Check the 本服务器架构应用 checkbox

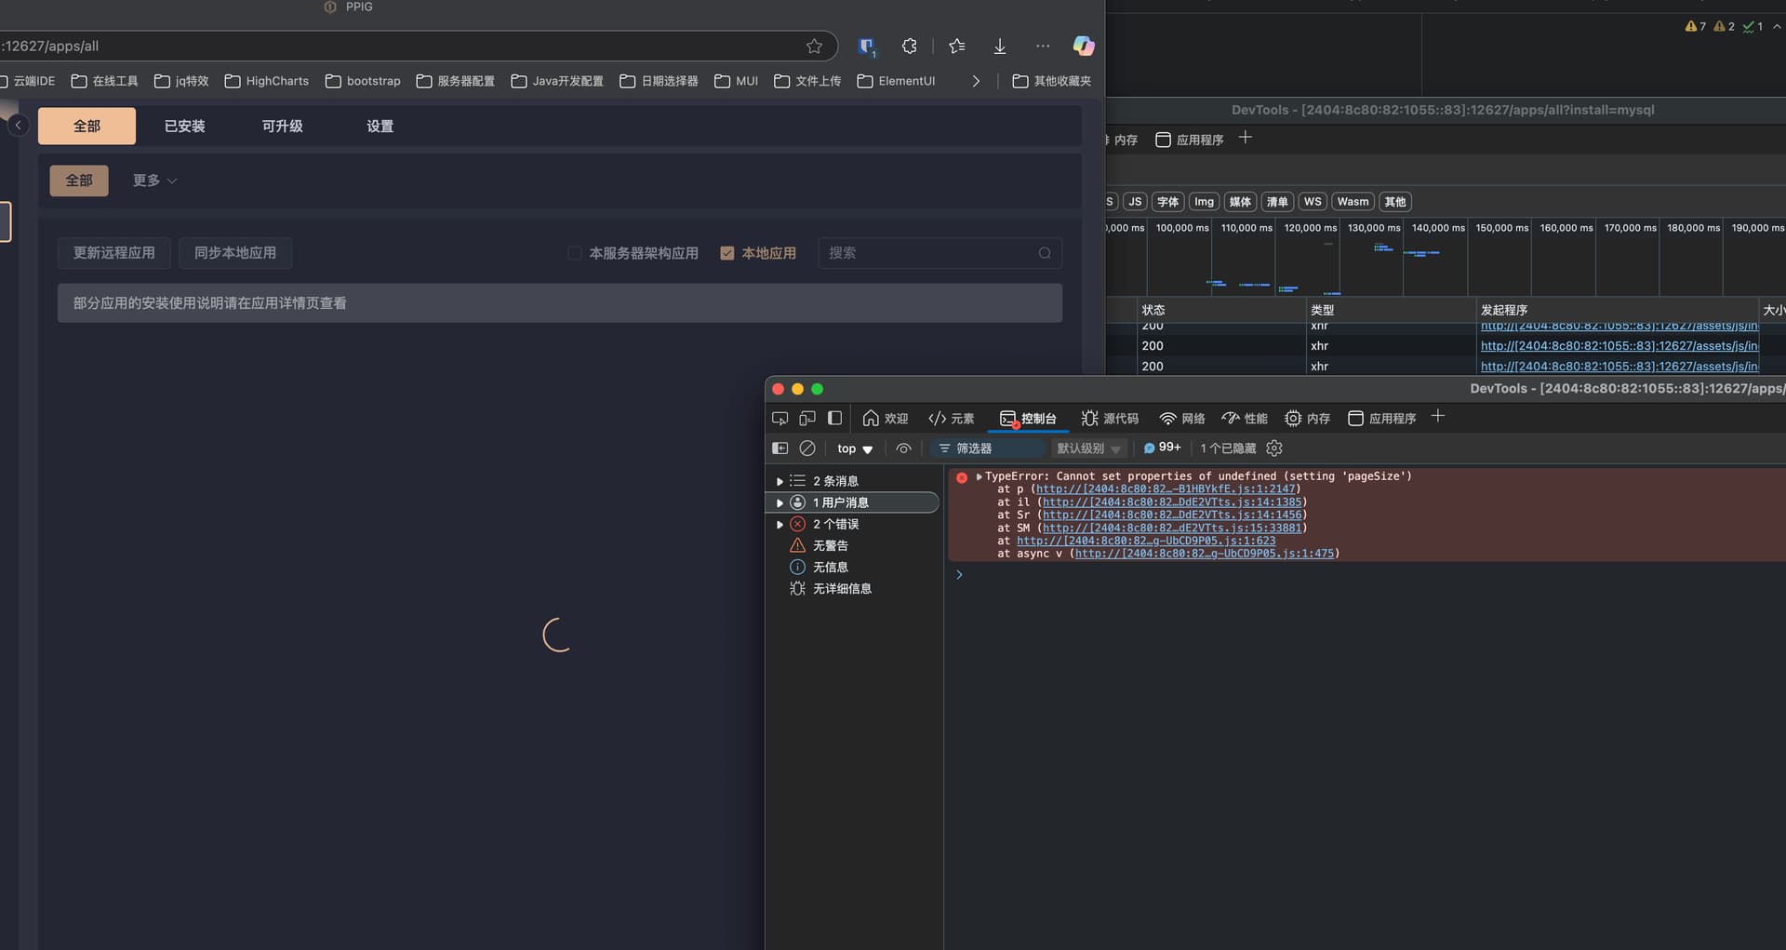coord(574,253)
